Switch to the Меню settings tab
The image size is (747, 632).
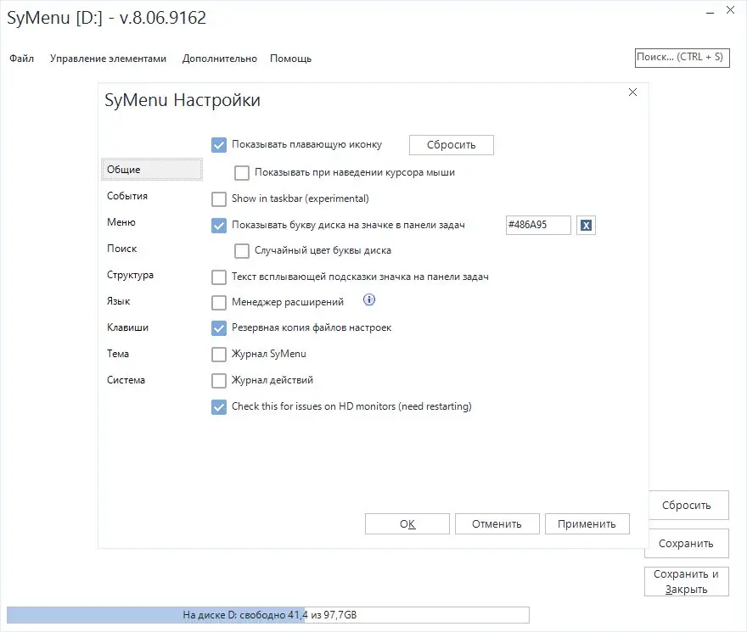click(121, 222)
